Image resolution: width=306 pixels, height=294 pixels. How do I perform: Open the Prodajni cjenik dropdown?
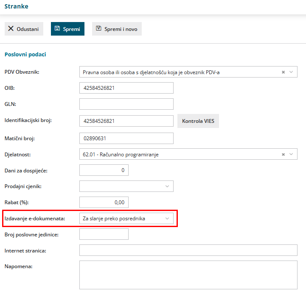pyautogui.click(x=126, y=186)
